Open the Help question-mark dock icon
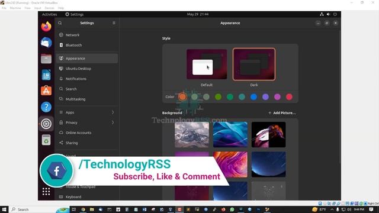The width and height of the screenshot is (379, 213). click(x=46, y=107)
